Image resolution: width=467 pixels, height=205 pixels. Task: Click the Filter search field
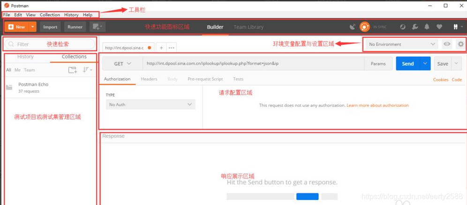(50, 44)
